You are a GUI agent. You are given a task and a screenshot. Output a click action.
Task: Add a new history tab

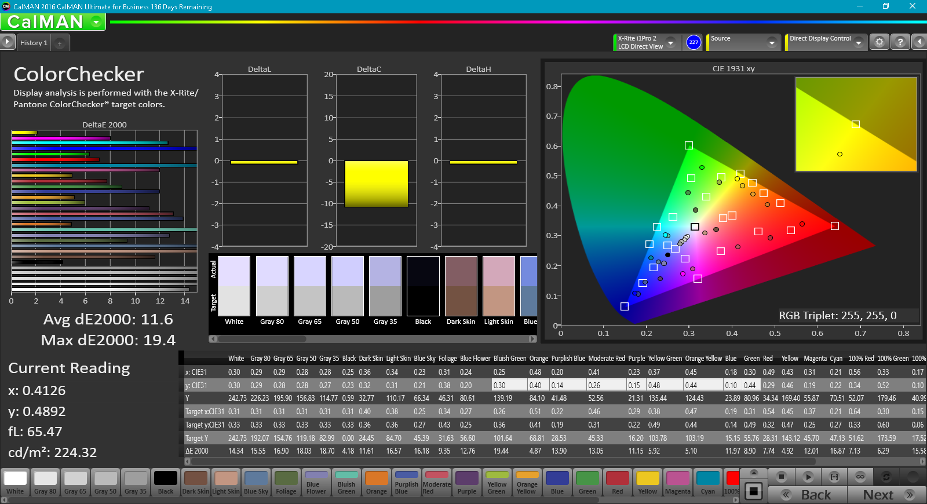click(60, 43)
